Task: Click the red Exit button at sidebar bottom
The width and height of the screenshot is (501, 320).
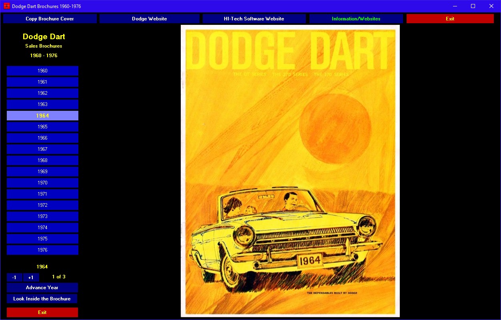Action: pyautogui.click(x=42, y=312)
